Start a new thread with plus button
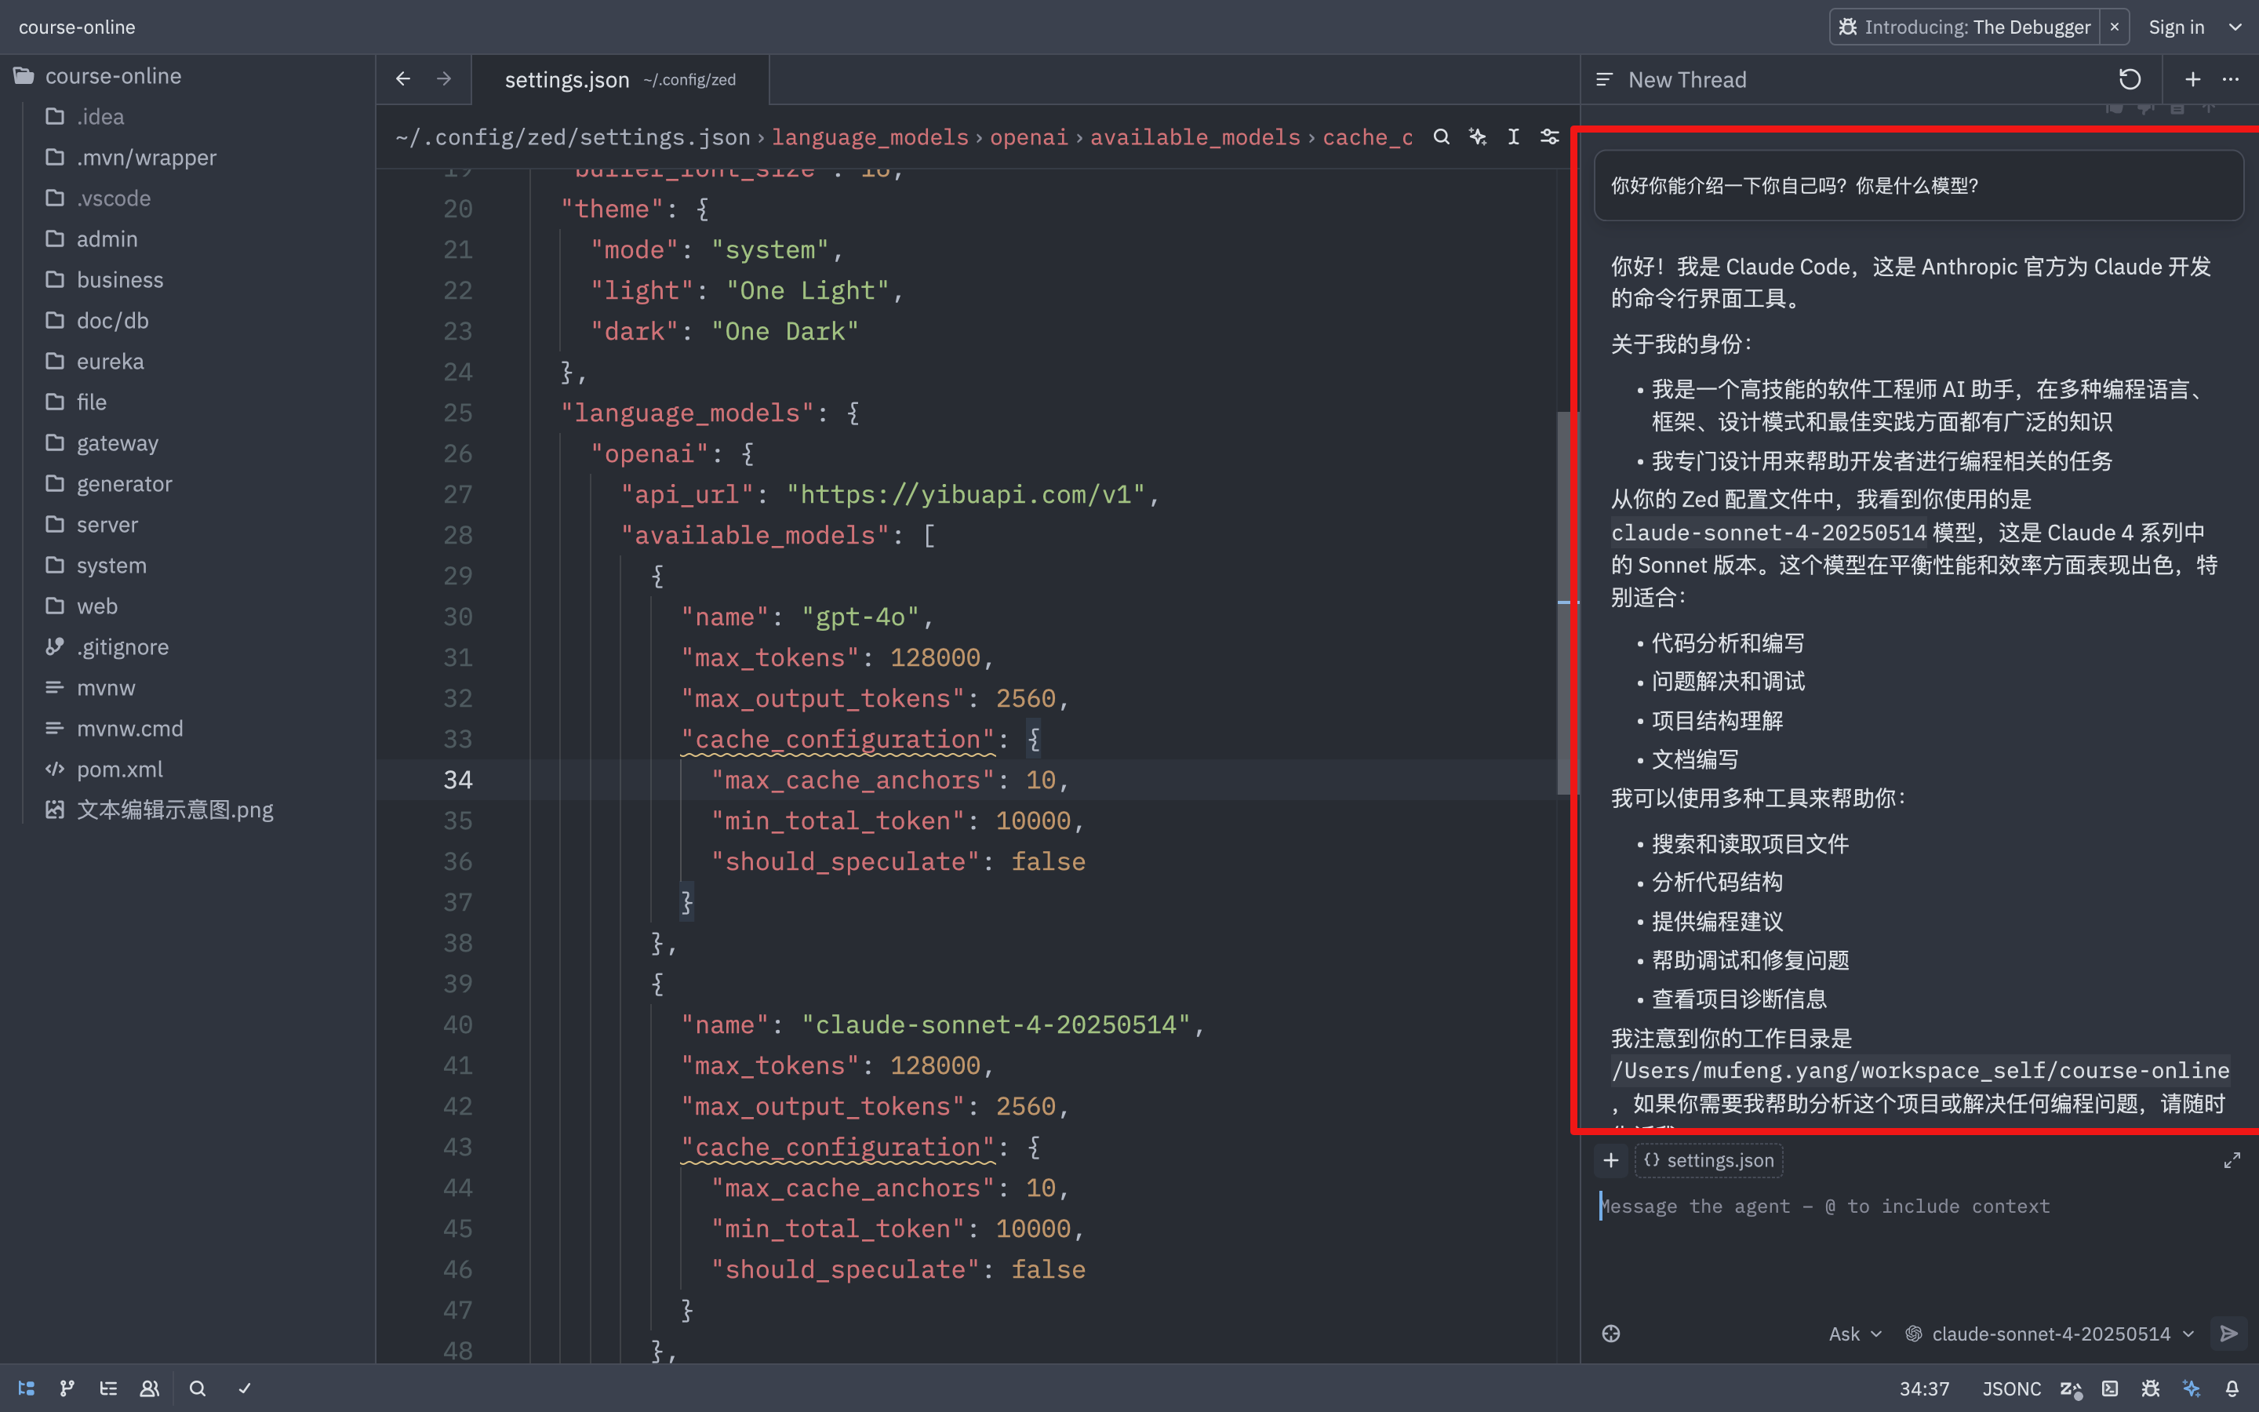 pos(2192,79)
